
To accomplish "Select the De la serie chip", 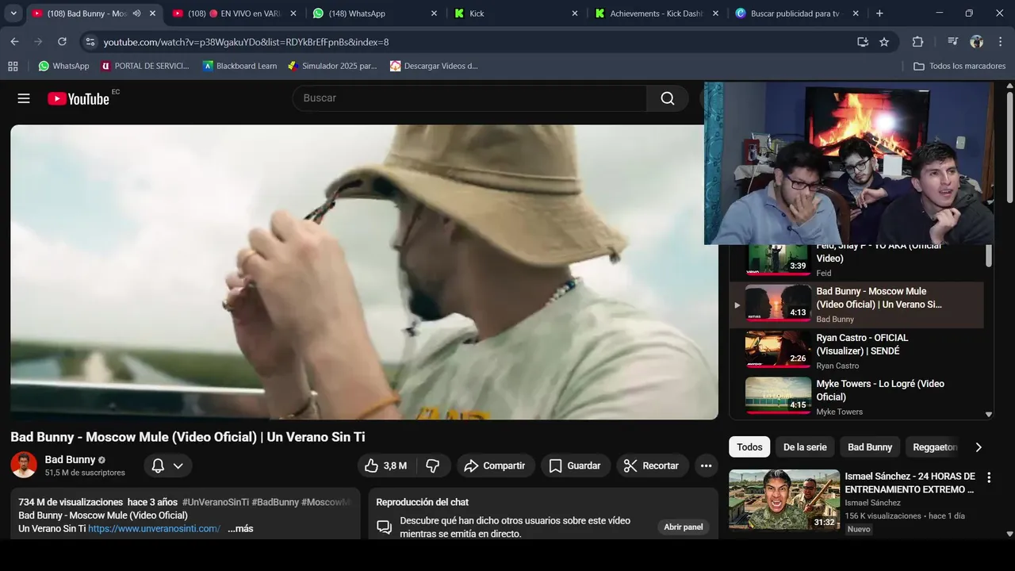I will [805, 447].
